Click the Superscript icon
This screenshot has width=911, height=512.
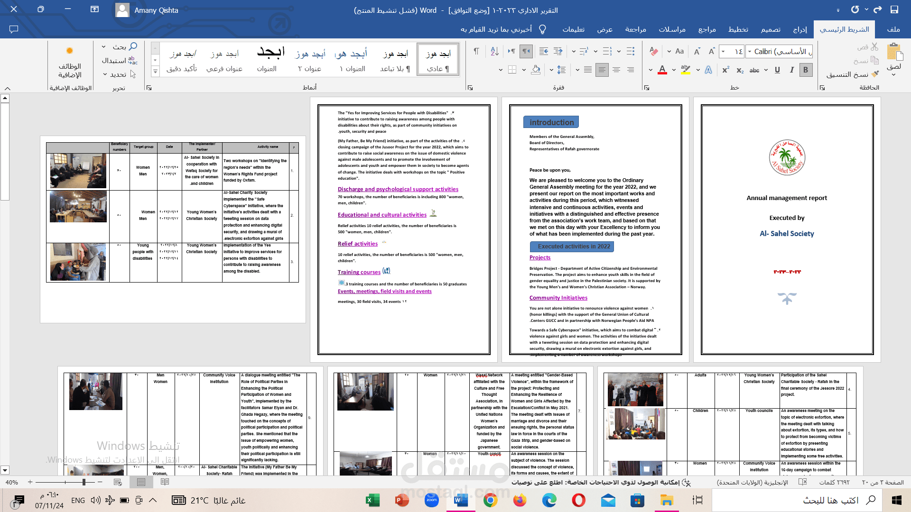(x=725, y=70)
